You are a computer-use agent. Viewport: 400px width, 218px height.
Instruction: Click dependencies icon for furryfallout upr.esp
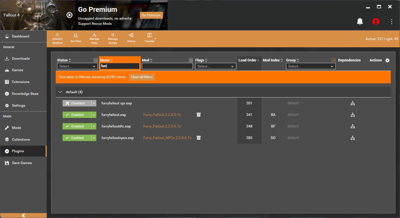[352, 103]
